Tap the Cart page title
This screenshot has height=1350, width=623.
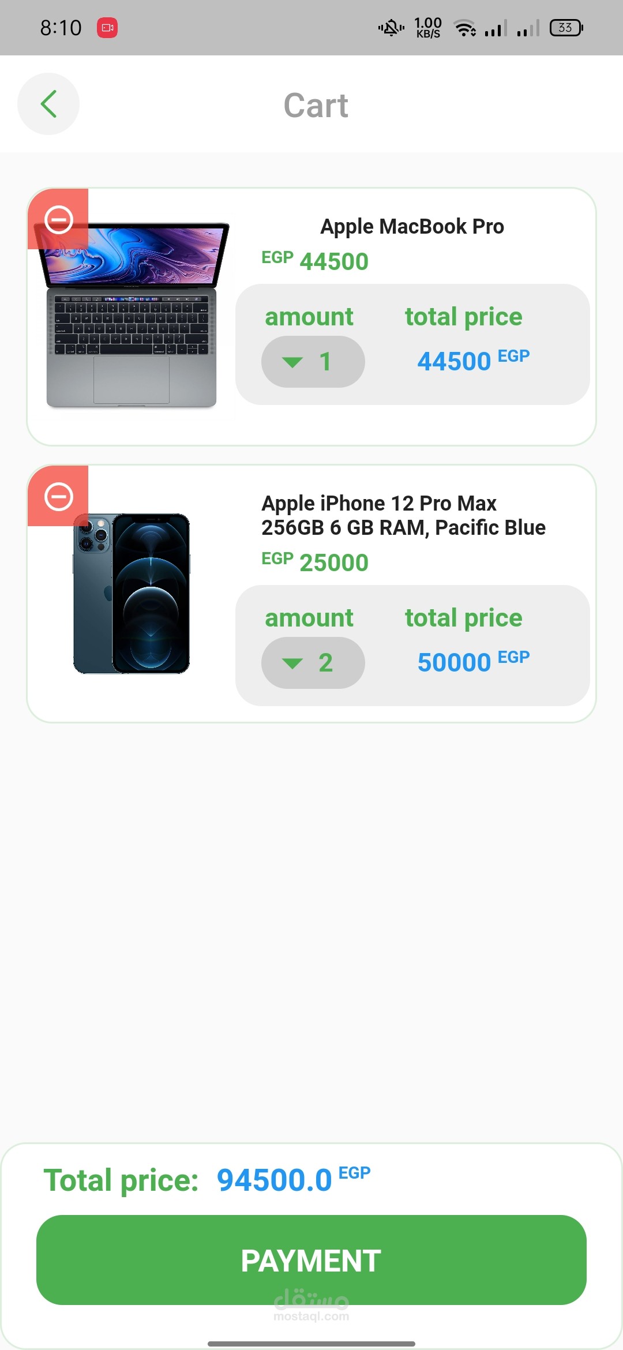[x=316, y=106]
